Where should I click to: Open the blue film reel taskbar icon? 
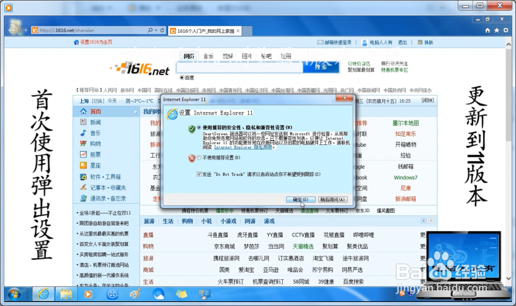(x=112, y=294)
